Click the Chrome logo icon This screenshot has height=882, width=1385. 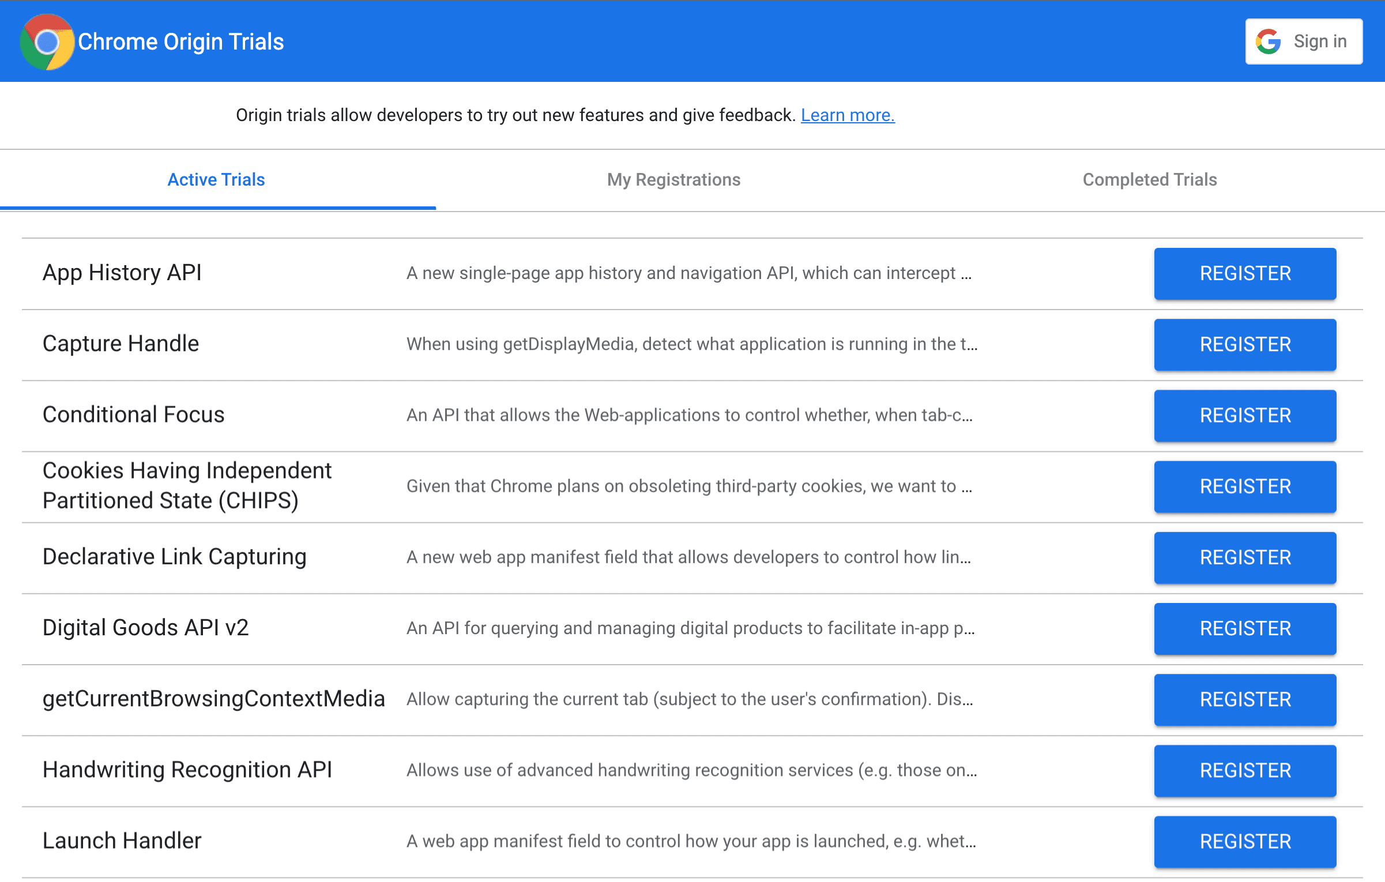(47, 42)
